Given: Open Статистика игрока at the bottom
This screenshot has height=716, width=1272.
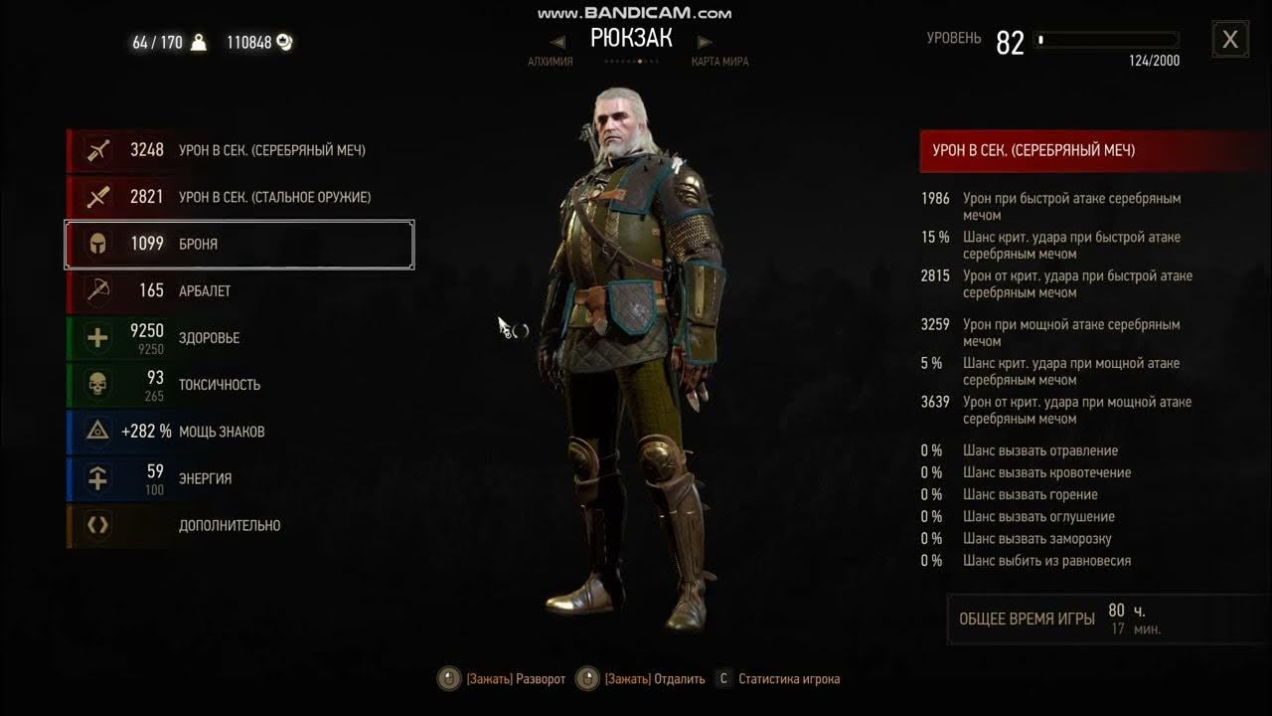Looking at the screenshot, I should [789, 679].
